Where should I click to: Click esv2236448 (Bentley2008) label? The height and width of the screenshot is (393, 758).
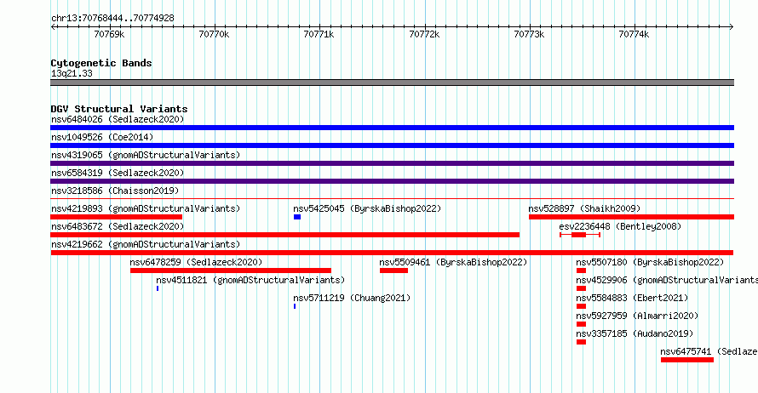point(620,226)
